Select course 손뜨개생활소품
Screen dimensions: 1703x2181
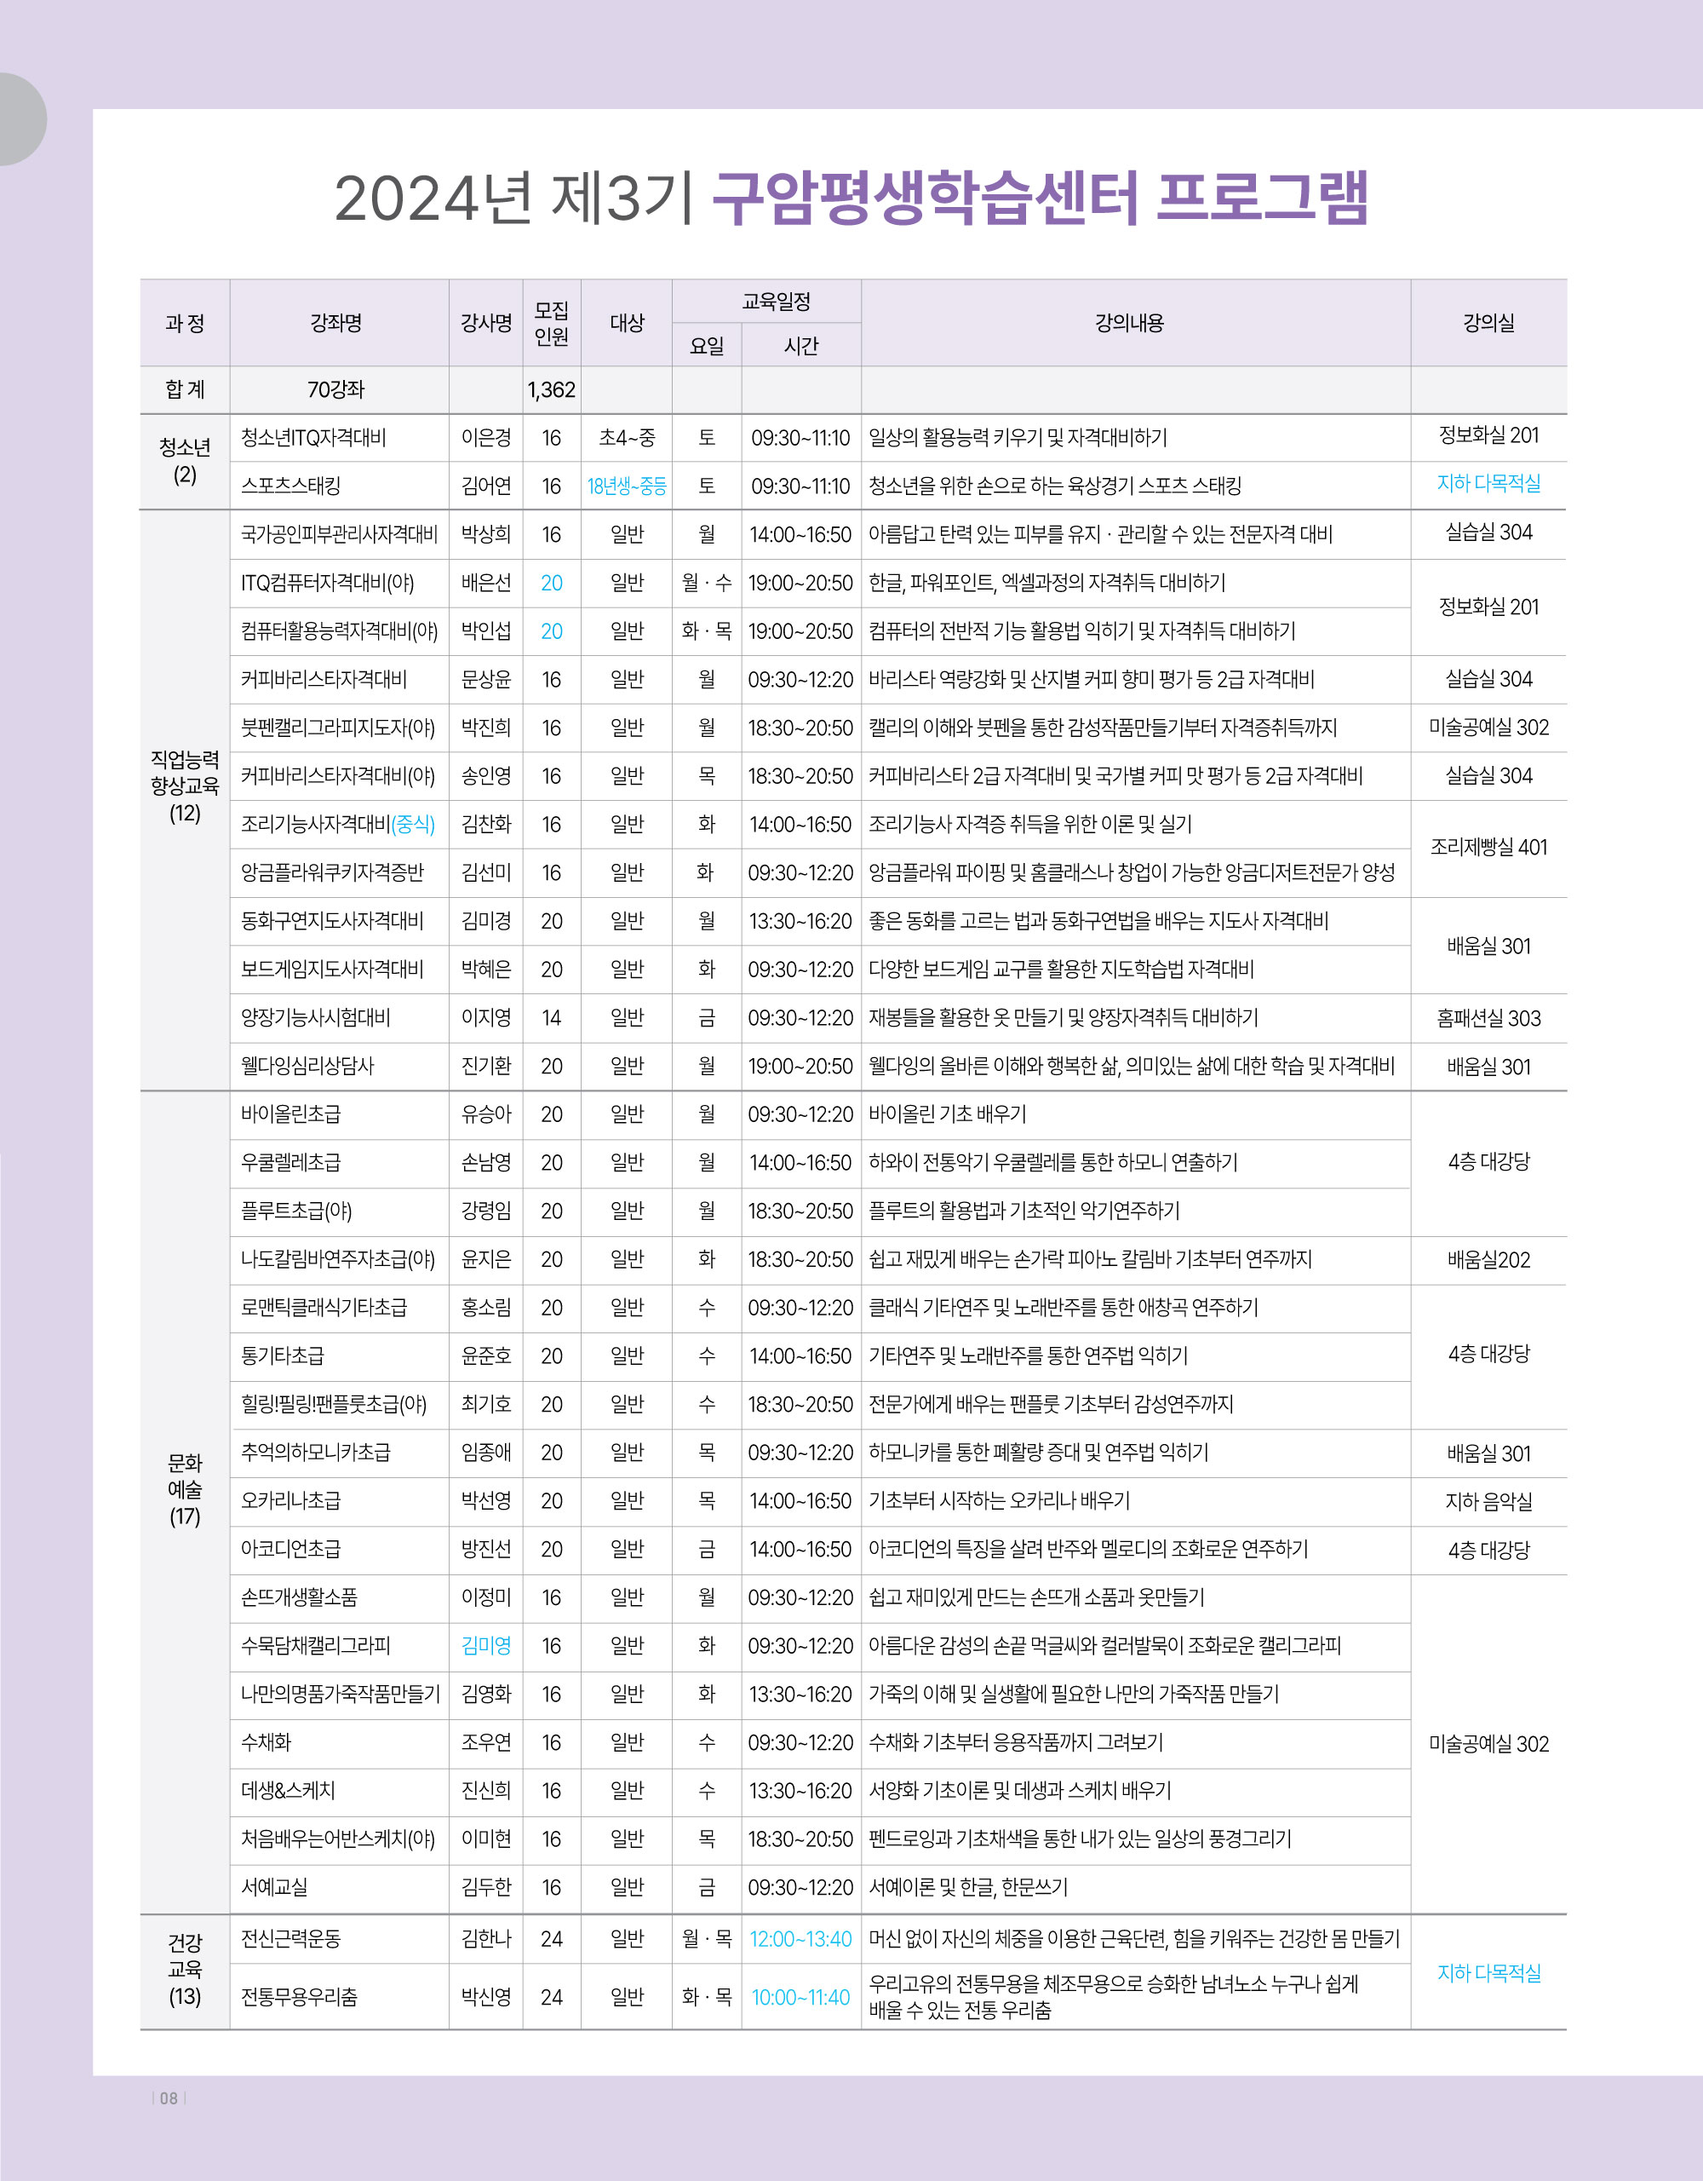point(300,1597)
